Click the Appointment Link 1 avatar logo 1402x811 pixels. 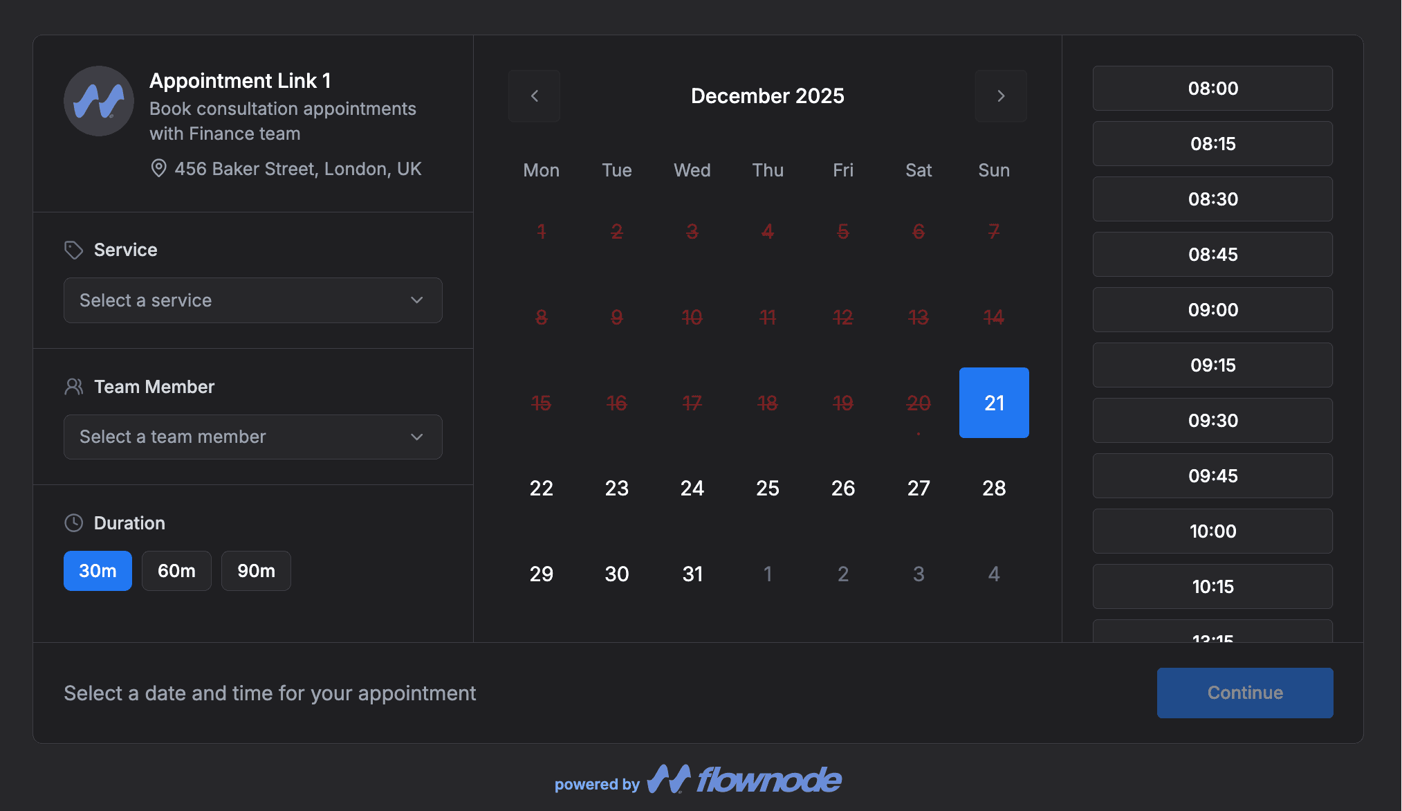point(98,101)
